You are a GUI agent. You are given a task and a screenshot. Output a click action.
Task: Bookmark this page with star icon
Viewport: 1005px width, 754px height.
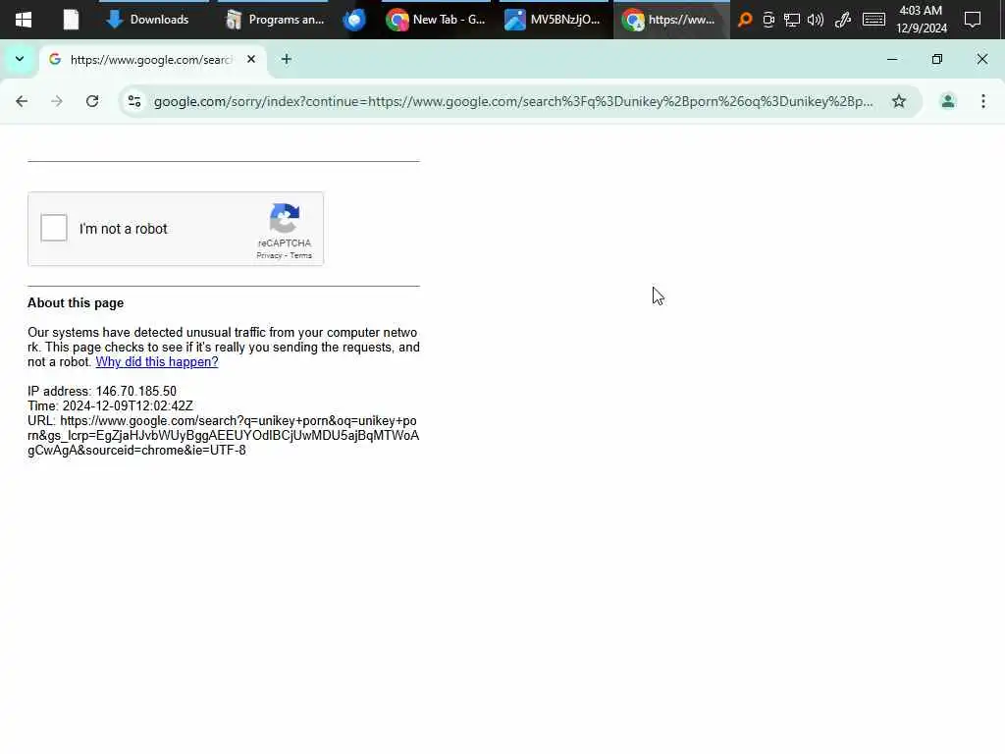(899, 101)
